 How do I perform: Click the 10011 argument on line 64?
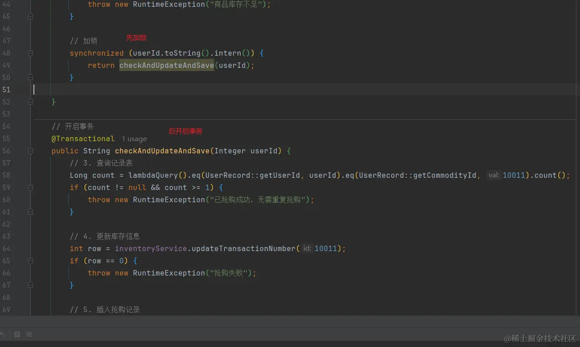point(325,248)
